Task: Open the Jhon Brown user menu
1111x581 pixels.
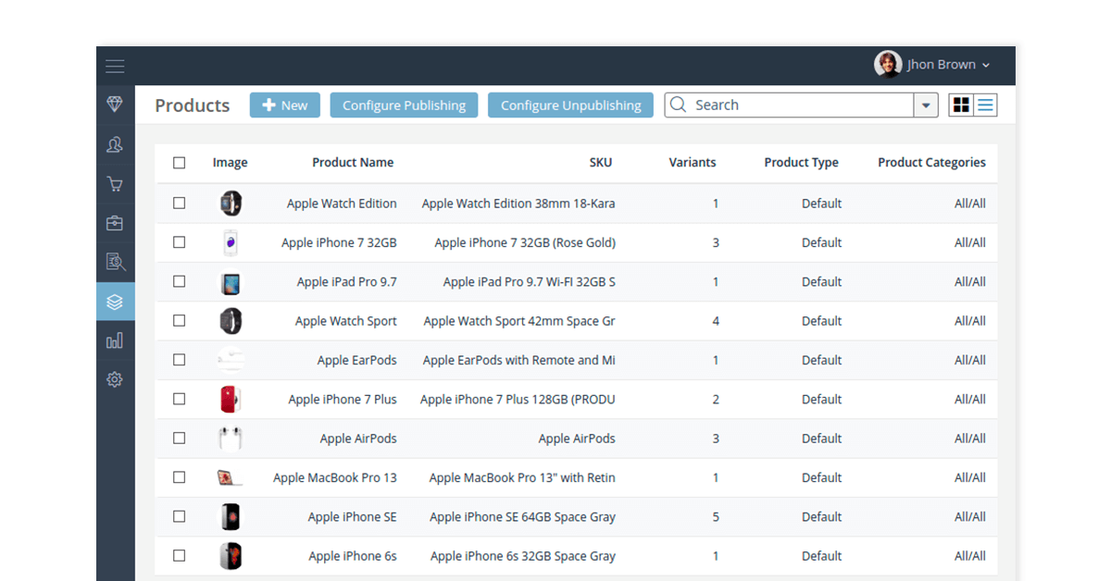Action: point(933,65)
